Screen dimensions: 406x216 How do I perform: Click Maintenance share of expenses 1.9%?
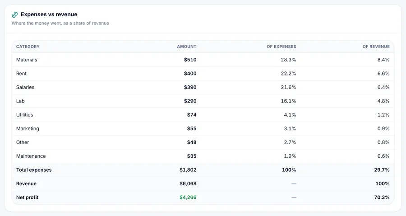(290, 156)
